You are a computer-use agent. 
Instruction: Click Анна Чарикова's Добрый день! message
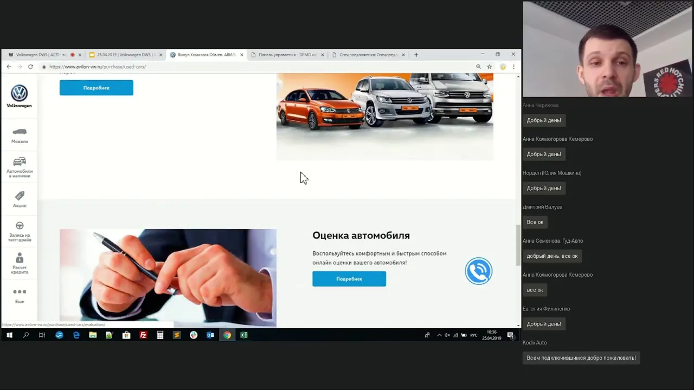click(544, 120)
